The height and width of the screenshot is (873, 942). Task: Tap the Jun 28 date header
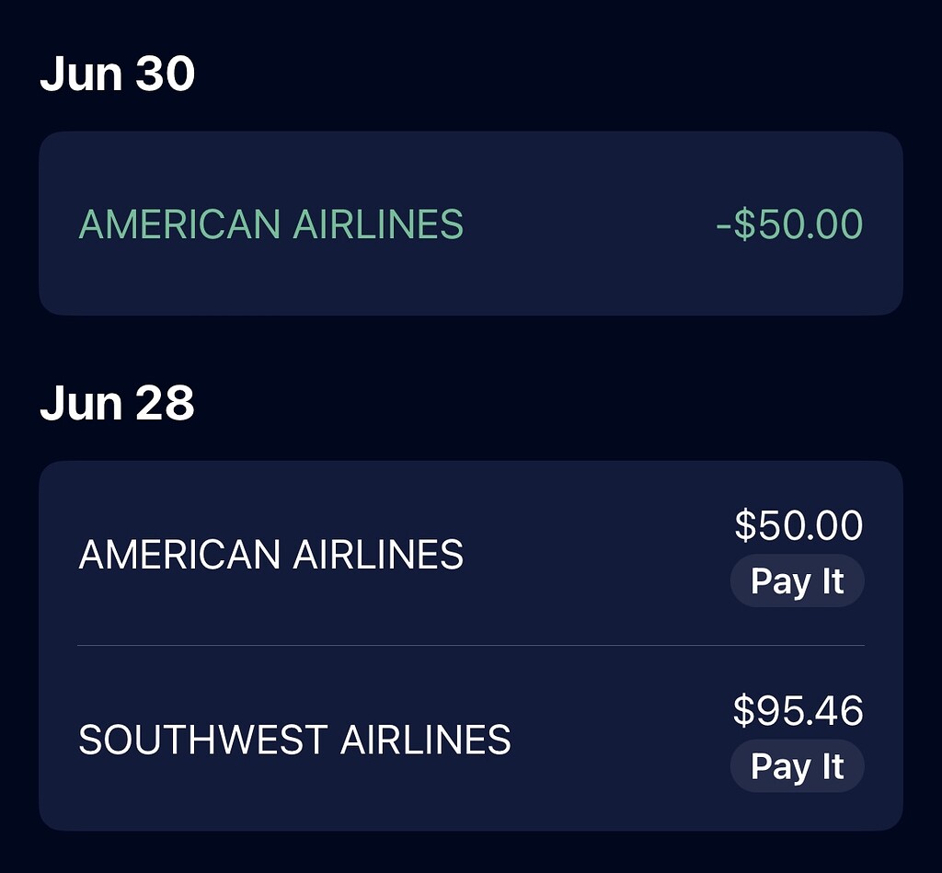tap(114, 400)
